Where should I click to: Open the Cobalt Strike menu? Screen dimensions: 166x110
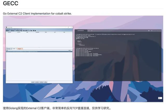point(8,29)
